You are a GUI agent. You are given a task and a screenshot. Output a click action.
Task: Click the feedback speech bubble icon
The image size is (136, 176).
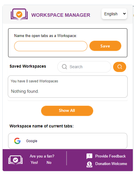pyautogui.click(x=89, y=156)
